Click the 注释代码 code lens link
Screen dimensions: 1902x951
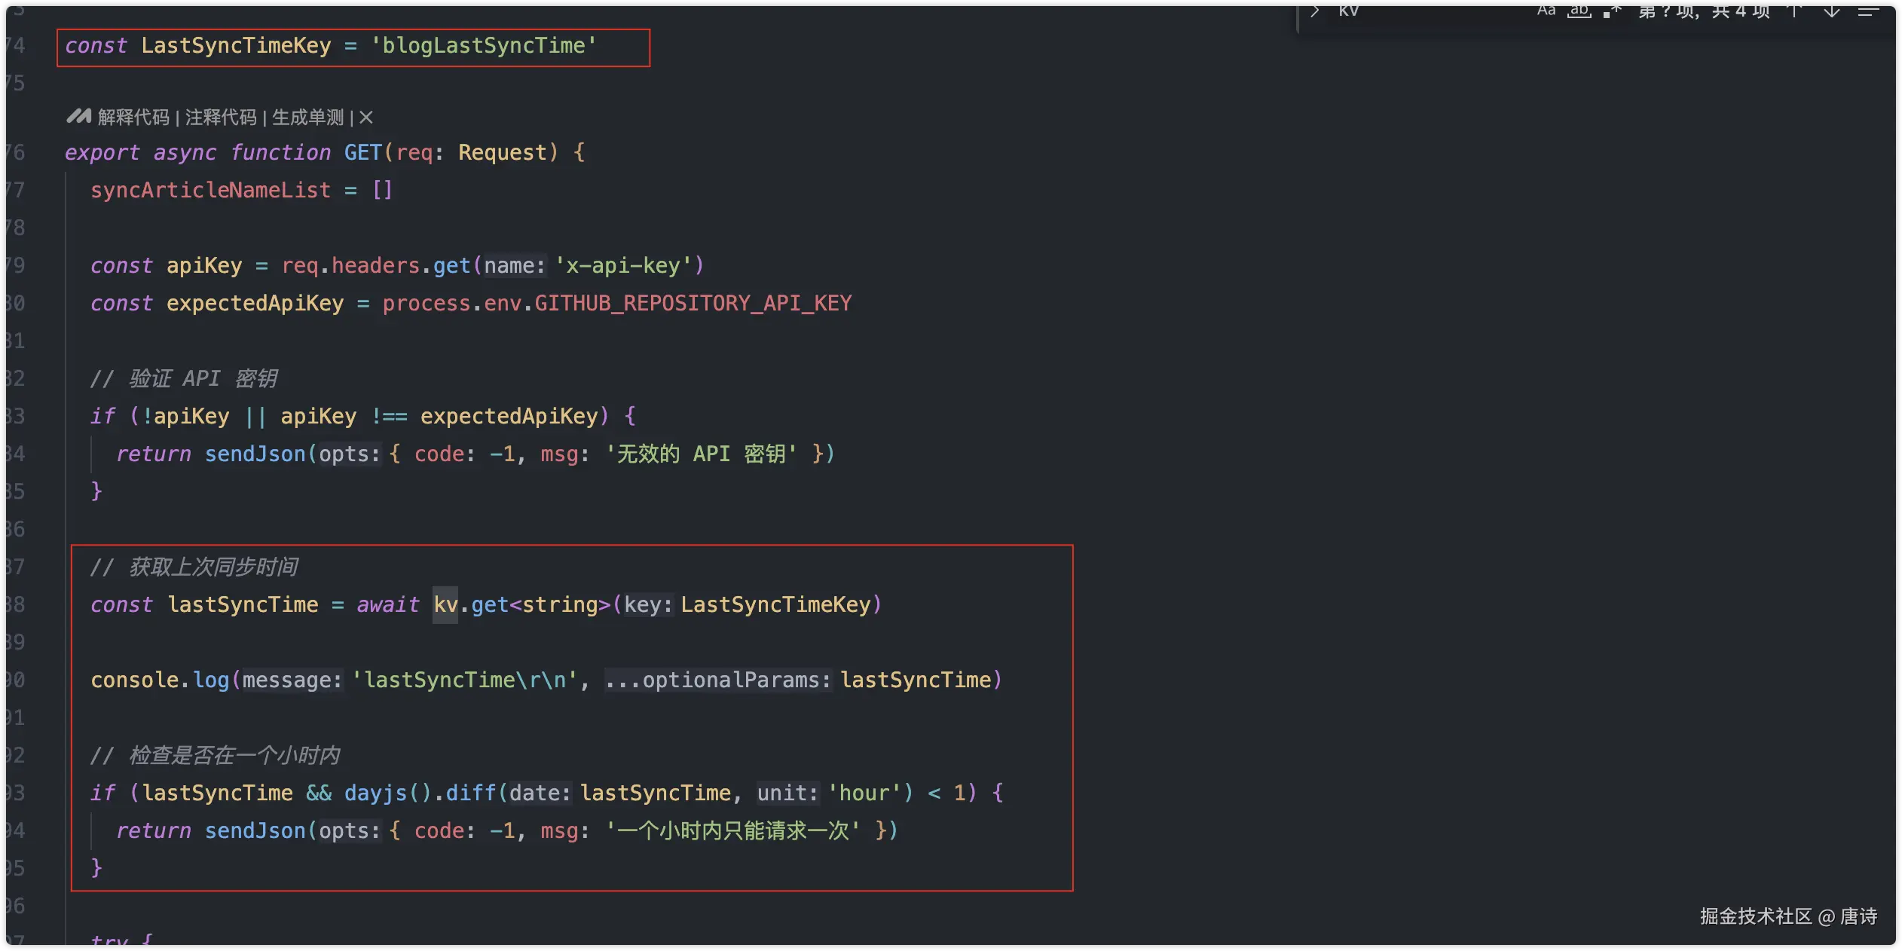tap(221, 118)
